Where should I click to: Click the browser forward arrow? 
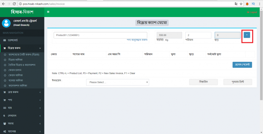tap(9, 4)
